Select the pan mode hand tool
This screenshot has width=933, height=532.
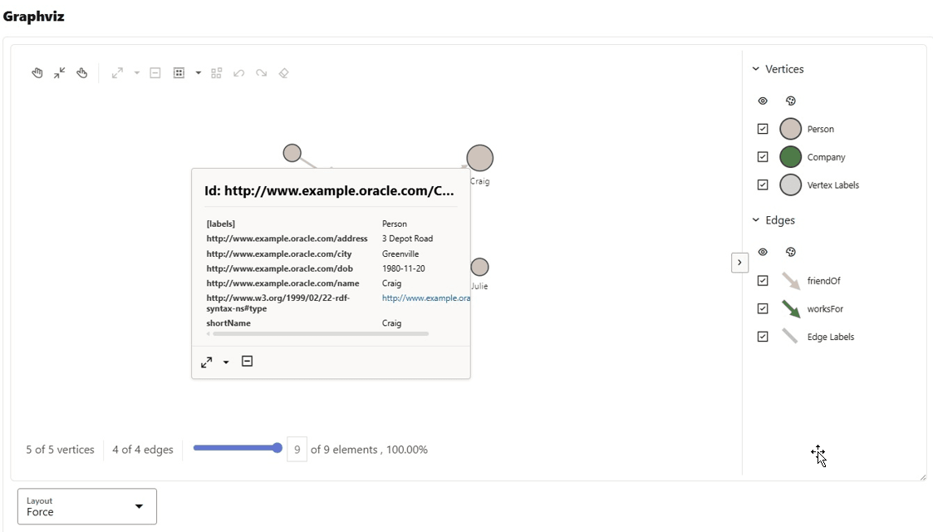37,73
